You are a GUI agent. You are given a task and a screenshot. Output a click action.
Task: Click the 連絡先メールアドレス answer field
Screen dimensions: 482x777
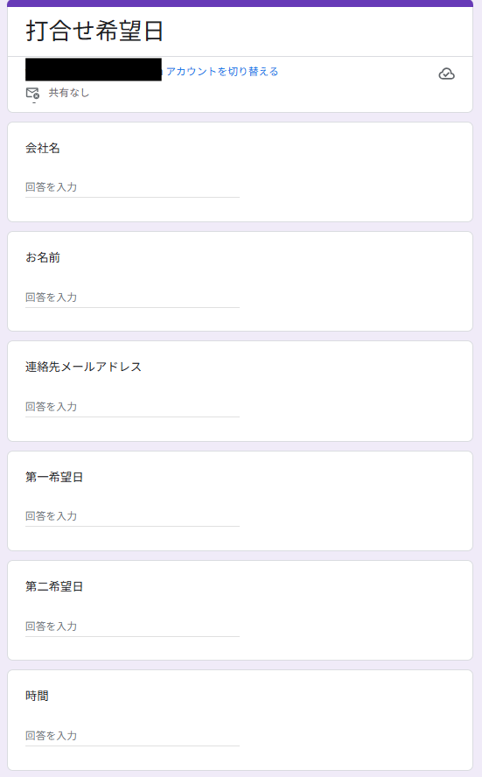click(132, 407)
